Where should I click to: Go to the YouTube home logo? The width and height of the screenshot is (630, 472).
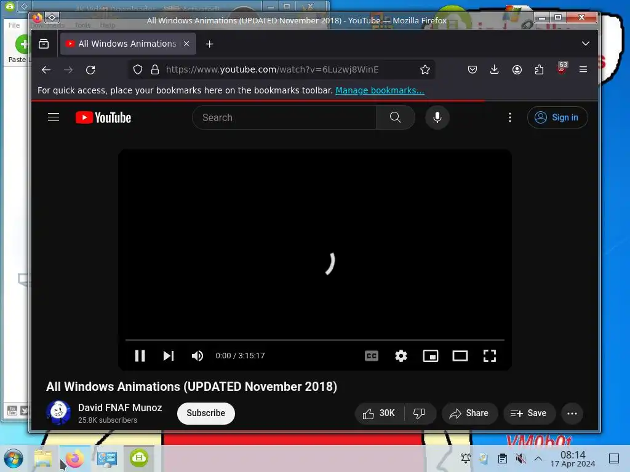(103, 117)
